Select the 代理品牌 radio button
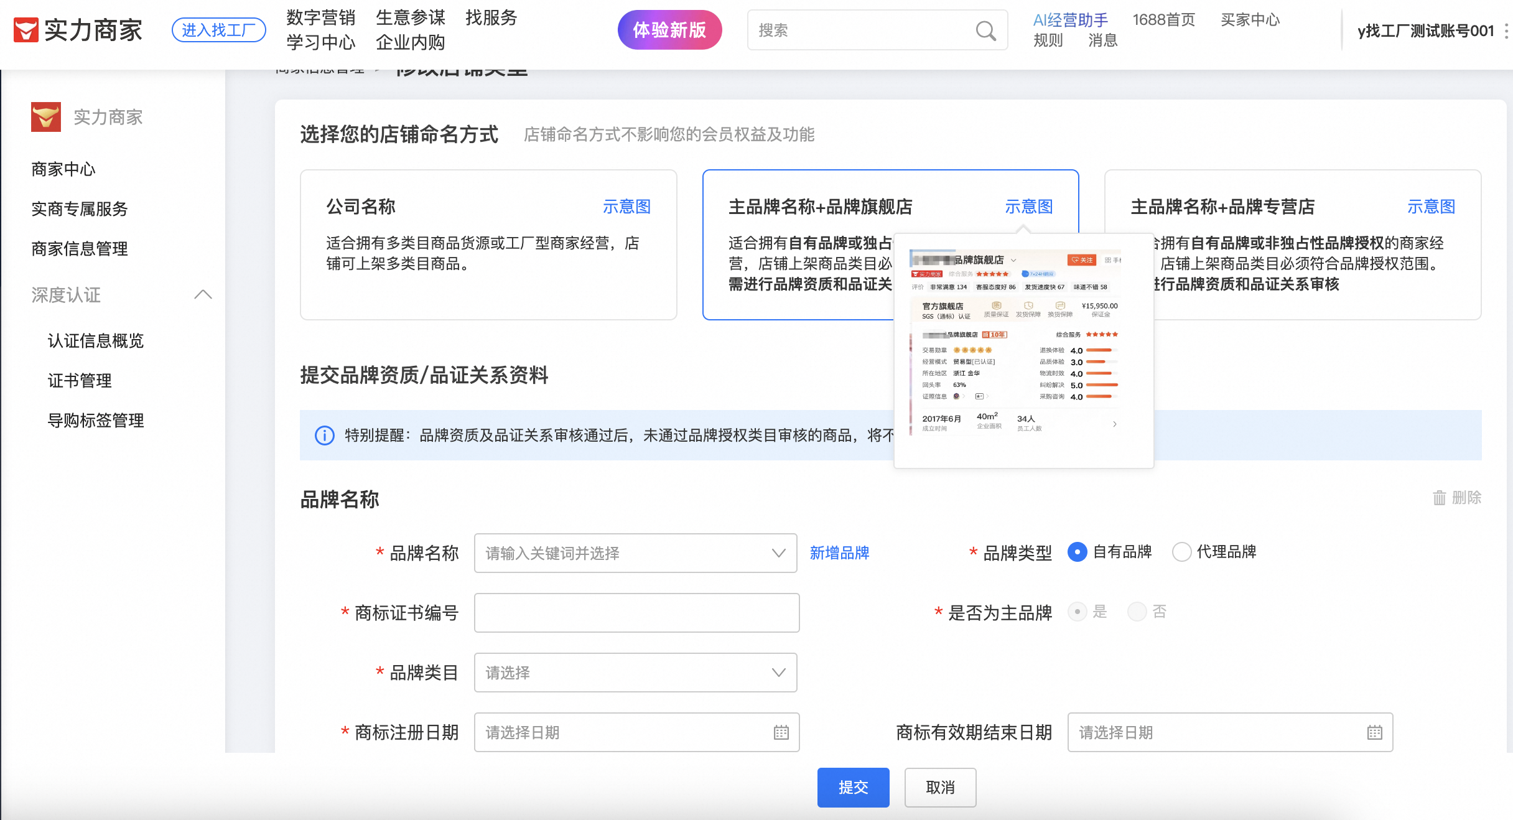The image size is (1513, 820). [x=1181, y=552]
